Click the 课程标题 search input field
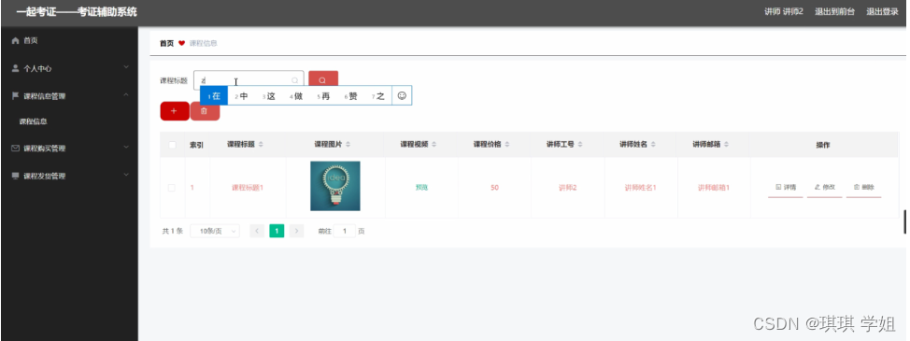This screenshot has height=341, width=910. click(x=249, y=80)
